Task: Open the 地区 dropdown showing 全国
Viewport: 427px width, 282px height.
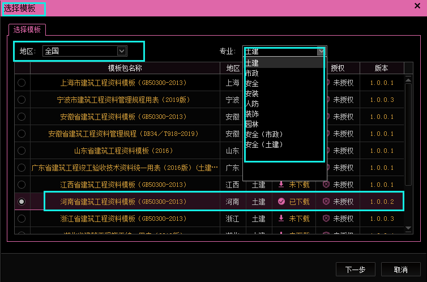Action: click(x=85, y=51)
